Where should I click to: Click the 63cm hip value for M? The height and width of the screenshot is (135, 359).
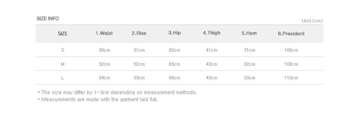(175, 64)
